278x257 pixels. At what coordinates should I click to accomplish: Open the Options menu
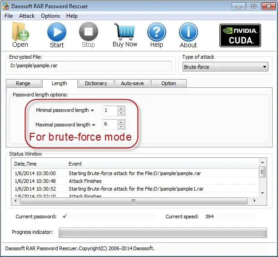(50, 16)
